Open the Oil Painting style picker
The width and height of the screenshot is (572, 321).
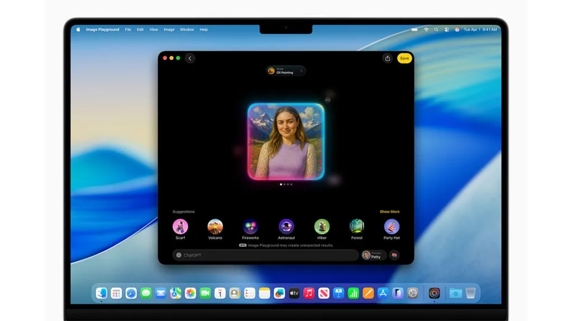[x=285, y=71]
